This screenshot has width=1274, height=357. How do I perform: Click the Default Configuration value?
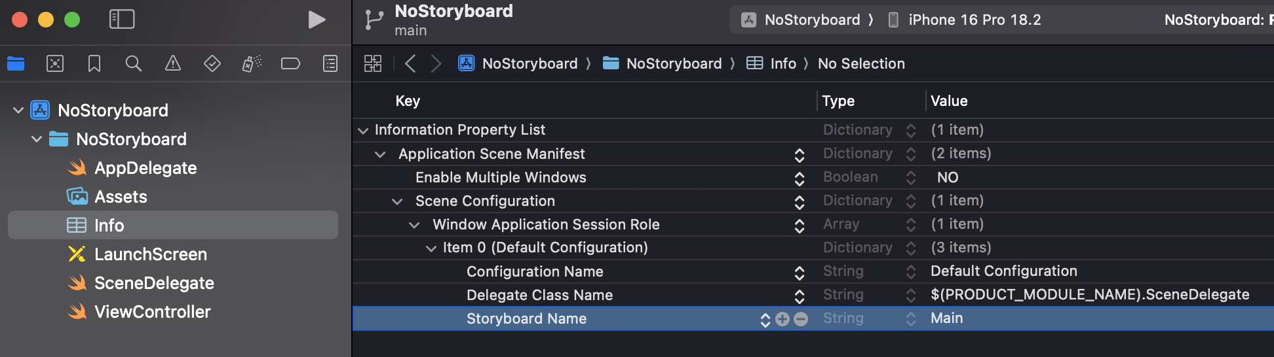pos(1004,271)
